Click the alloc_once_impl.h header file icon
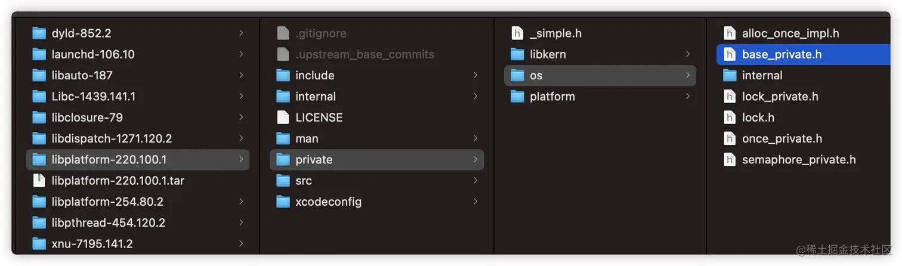This screenshot has height=266, width=902. (730, 33)
